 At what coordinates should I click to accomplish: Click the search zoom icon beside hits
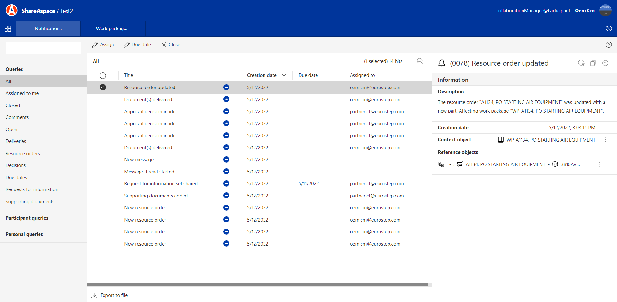point(420,61)
